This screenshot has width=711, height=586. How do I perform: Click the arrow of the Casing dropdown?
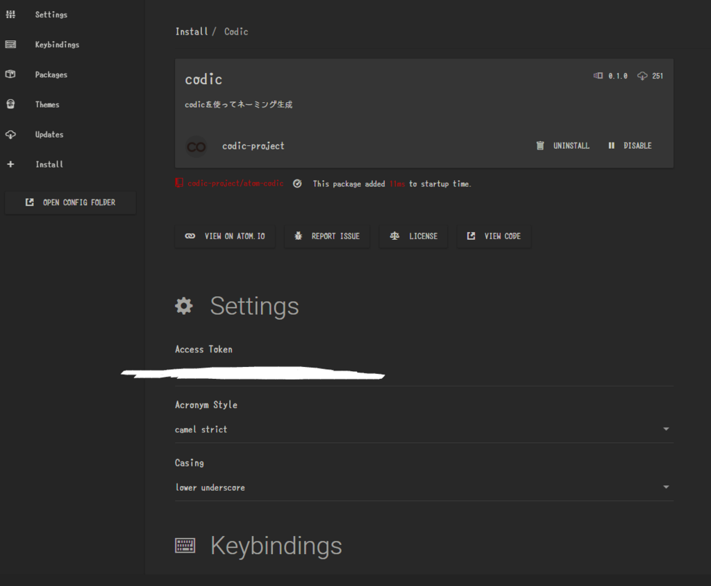(x=666, y=487)
